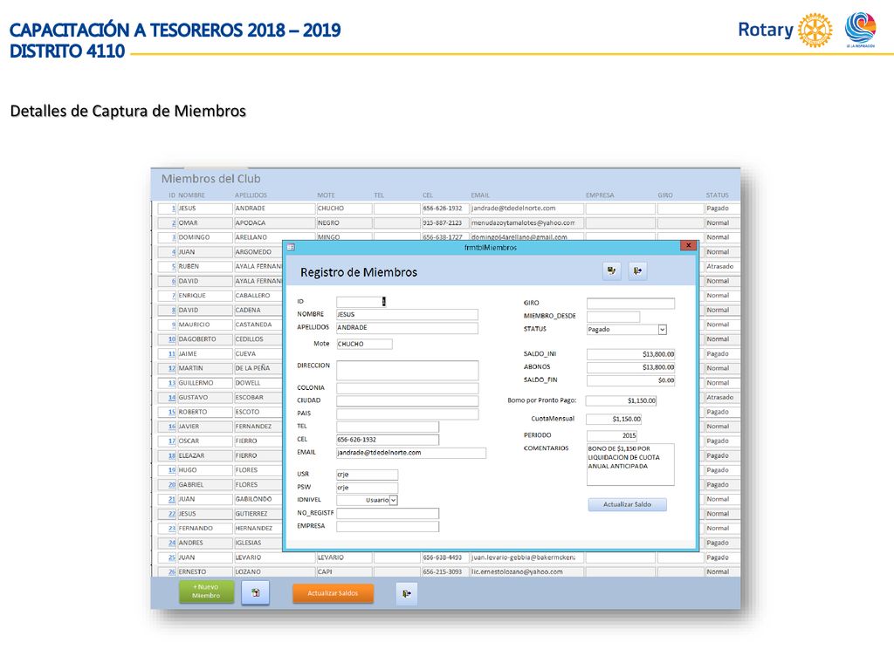Click the Actualizar Saldo button in the dialog
Screen dimensions: 894x670
coord(627,504)
